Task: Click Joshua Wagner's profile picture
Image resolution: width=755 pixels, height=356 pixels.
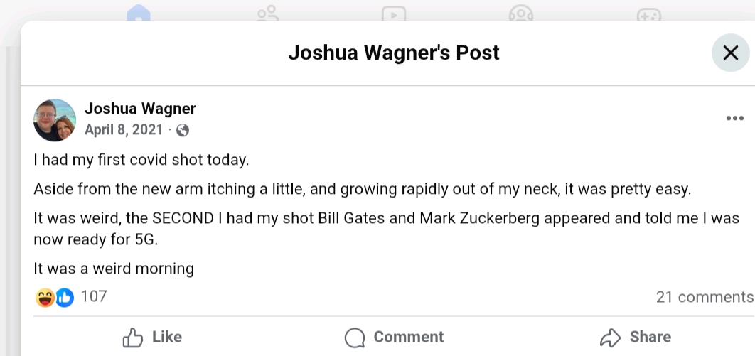Action: pos(55,120)
